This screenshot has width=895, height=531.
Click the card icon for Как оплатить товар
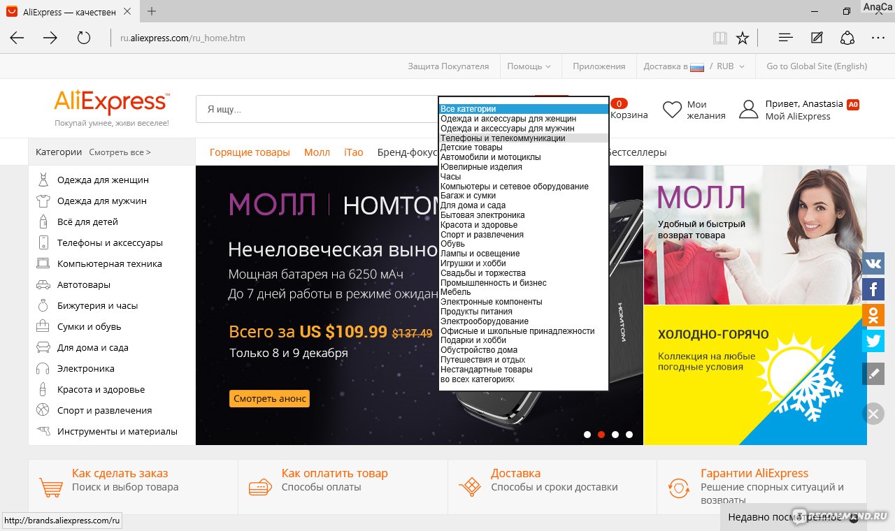point(260,486)
